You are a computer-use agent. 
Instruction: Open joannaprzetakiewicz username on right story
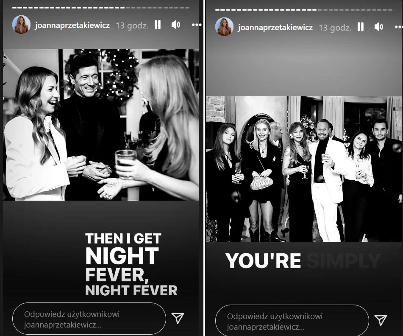click(275, 27)
